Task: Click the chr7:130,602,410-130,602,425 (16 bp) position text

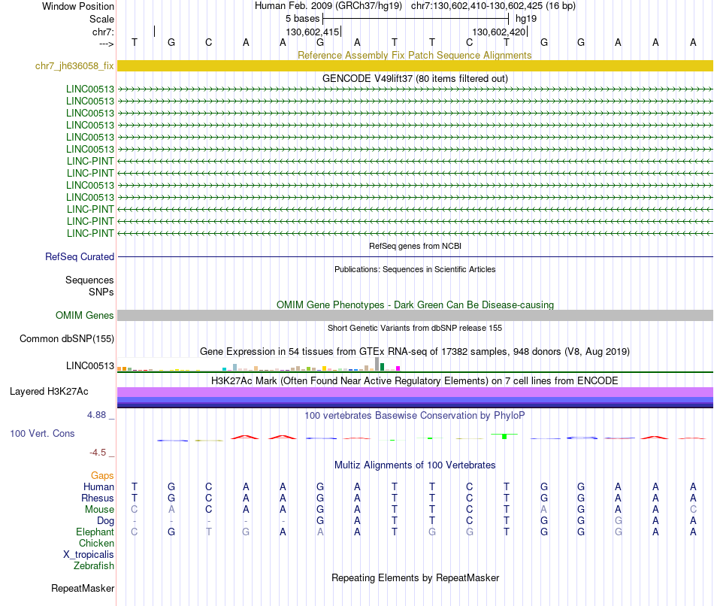Action: (493, 6)
